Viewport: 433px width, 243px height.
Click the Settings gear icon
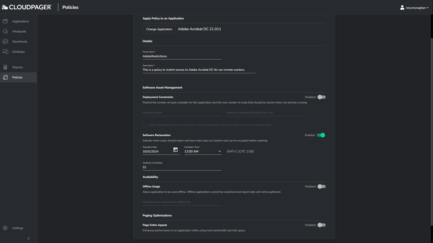pos(5,228)
